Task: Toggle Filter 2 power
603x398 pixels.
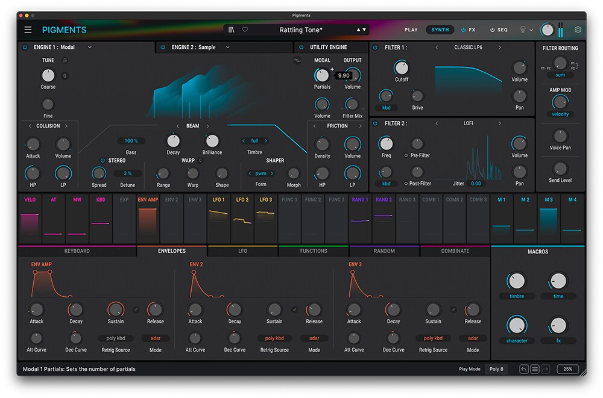Action: point(375,123)
